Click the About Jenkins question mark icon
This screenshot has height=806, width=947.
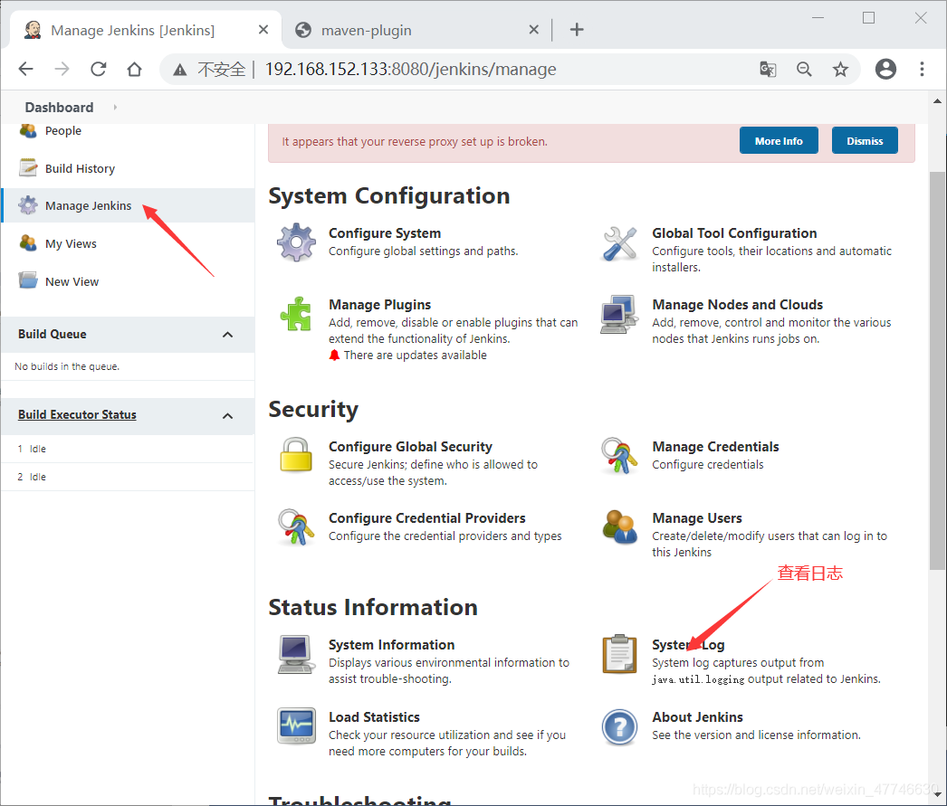[x=619, y=727]
